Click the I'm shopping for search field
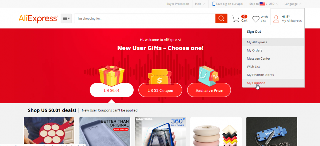 145,18
